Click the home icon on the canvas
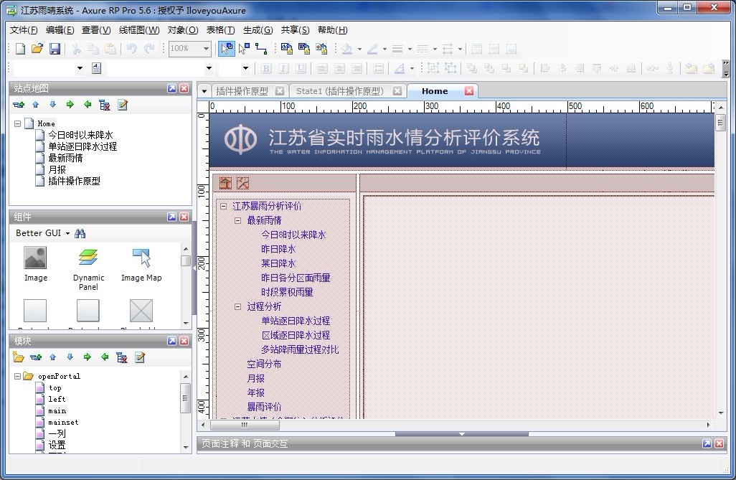The width and height of the screenshot is (736, 480). 226,183
